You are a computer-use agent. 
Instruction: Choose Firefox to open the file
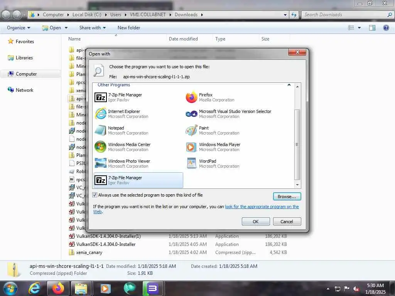[229, 98]
